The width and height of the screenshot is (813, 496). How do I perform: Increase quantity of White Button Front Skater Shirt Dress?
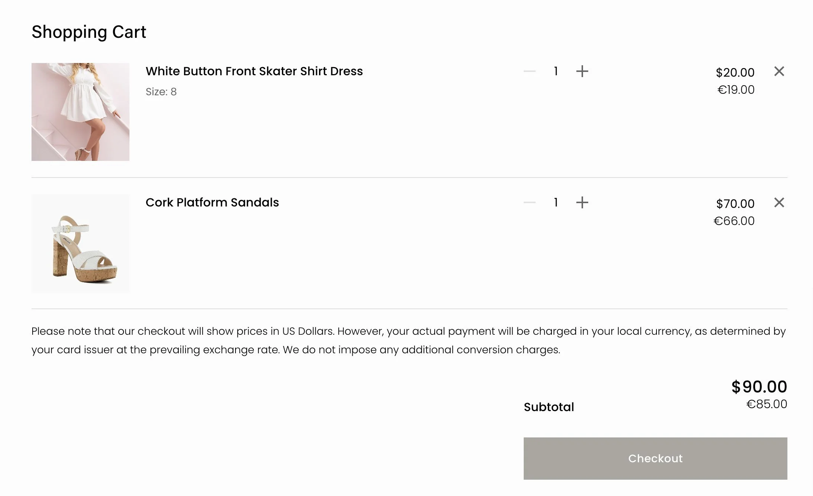coord(582,71)
